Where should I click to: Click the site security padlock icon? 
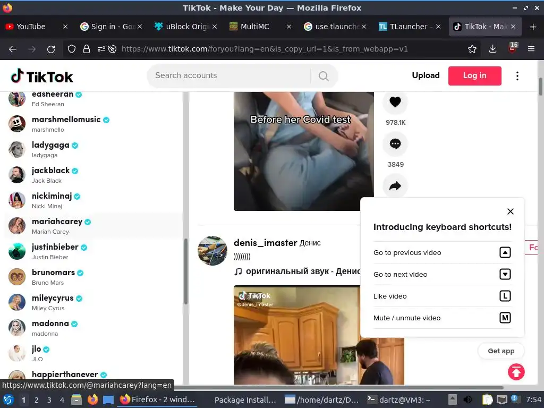pyautogui.click(x=87, y=49)
